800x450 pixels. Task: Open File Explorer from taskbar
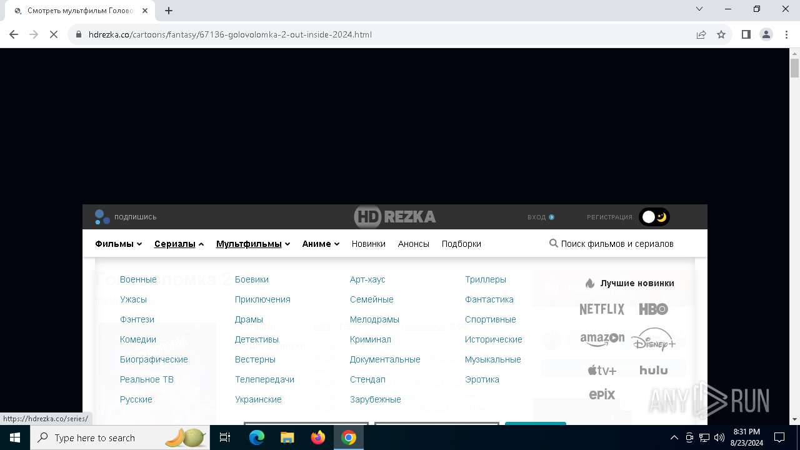(287, 437)
